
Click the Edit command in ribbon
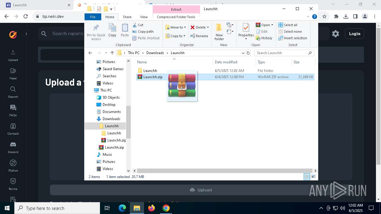(x=262, y=32)
